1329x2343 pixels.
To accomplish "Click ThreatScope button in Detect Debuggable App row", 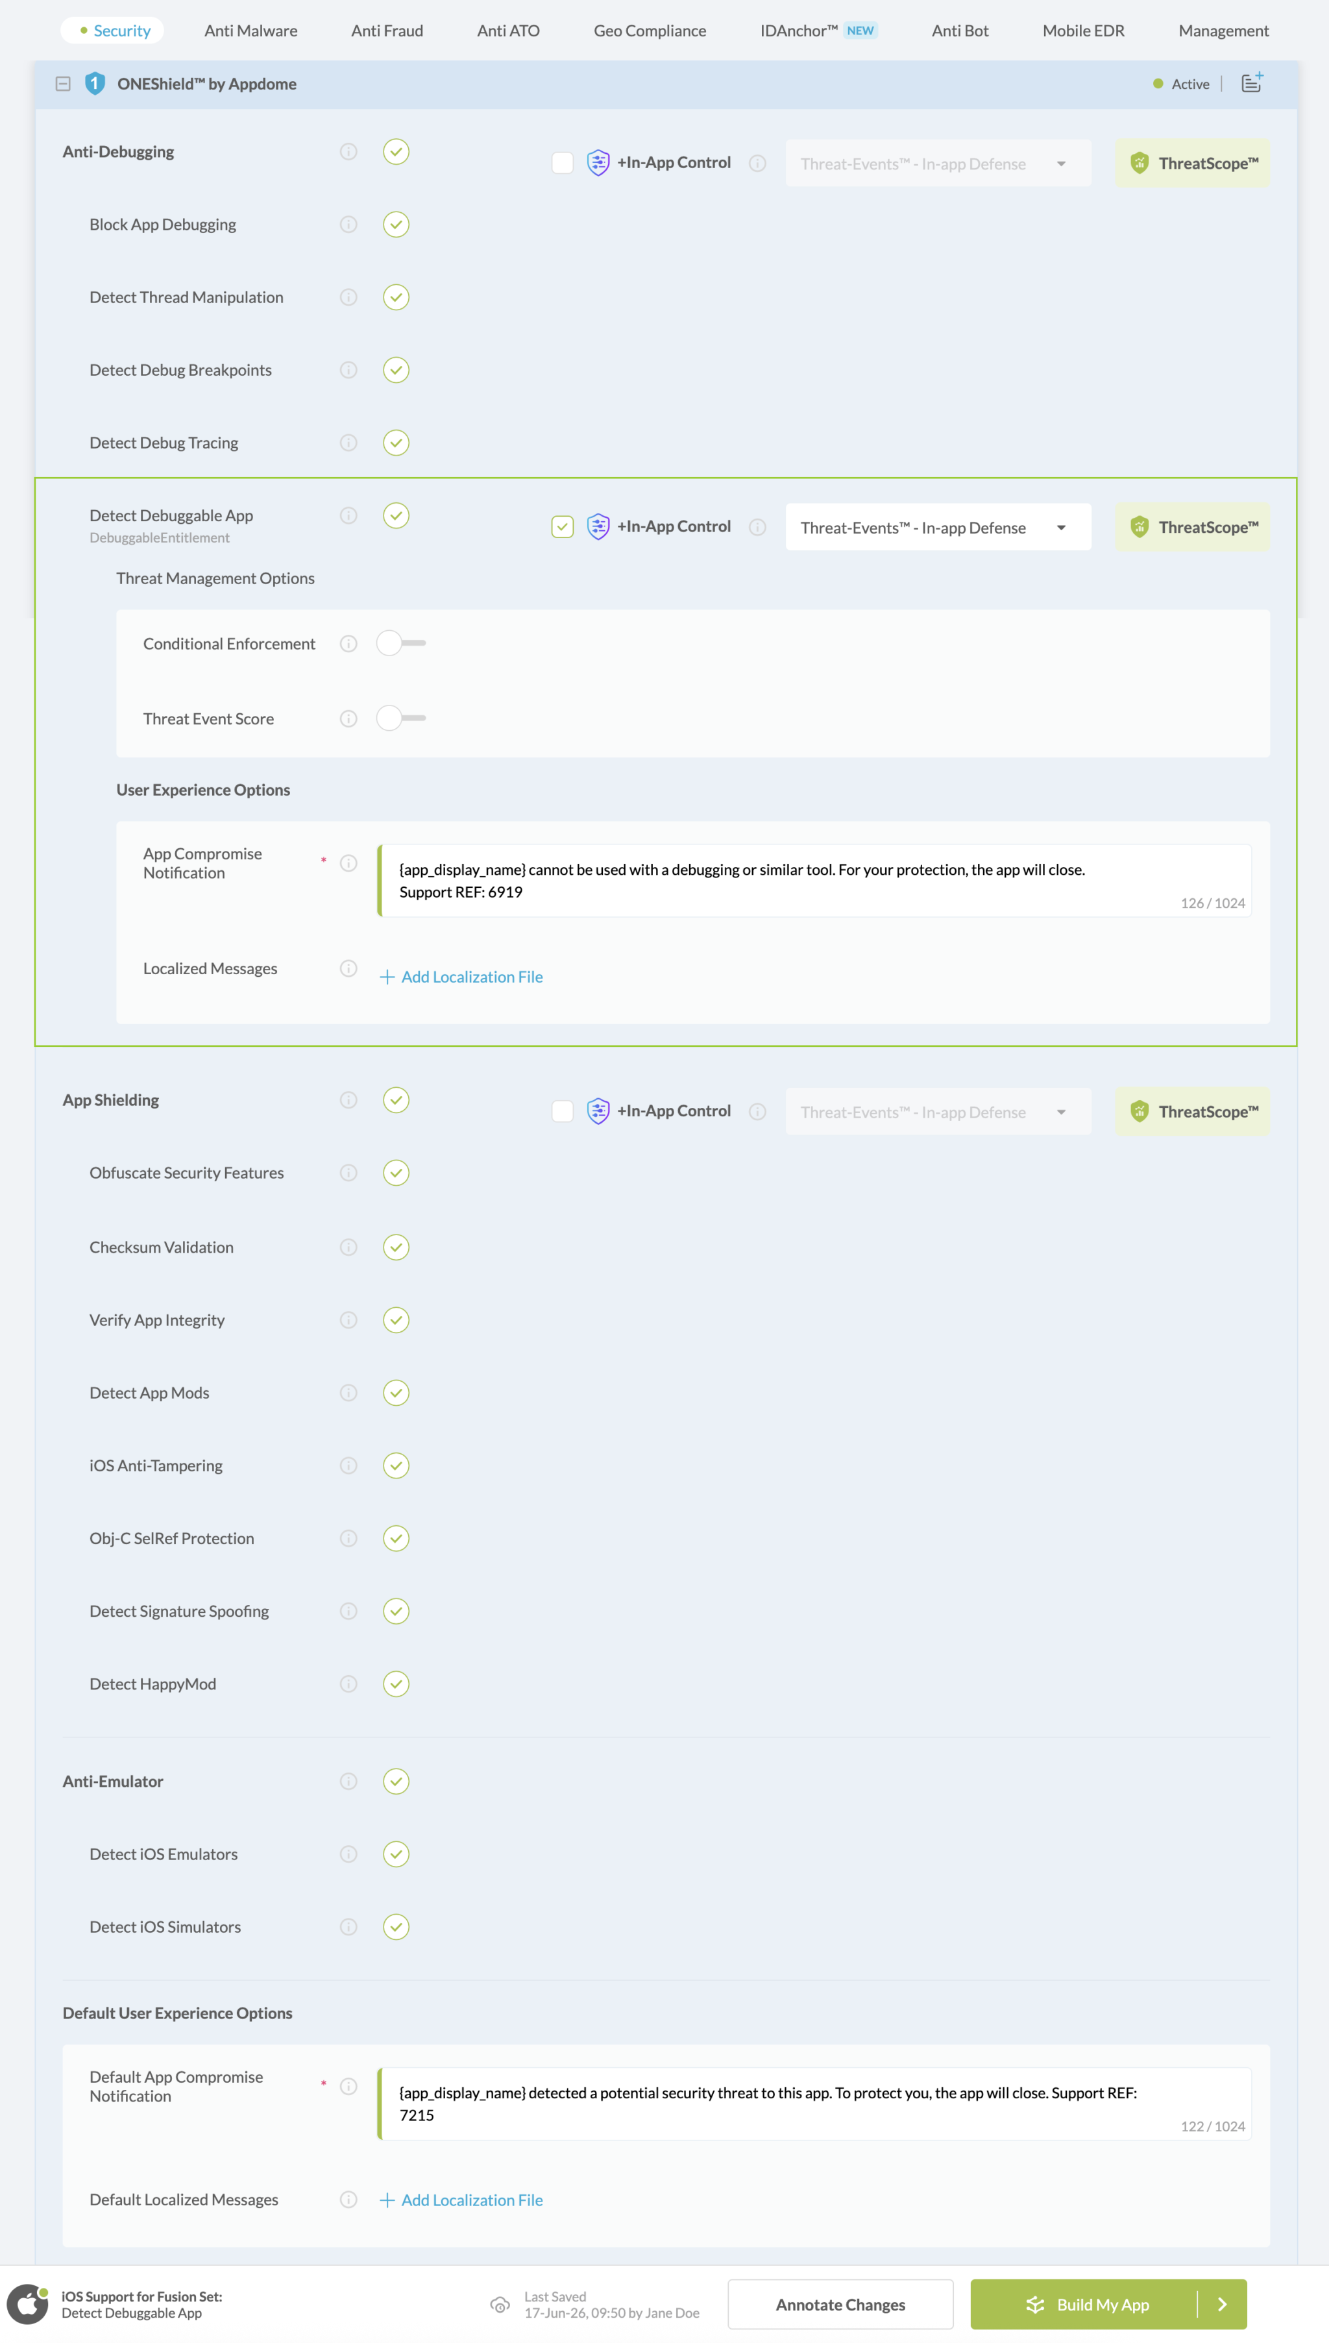I will (x=1193, y=528).
